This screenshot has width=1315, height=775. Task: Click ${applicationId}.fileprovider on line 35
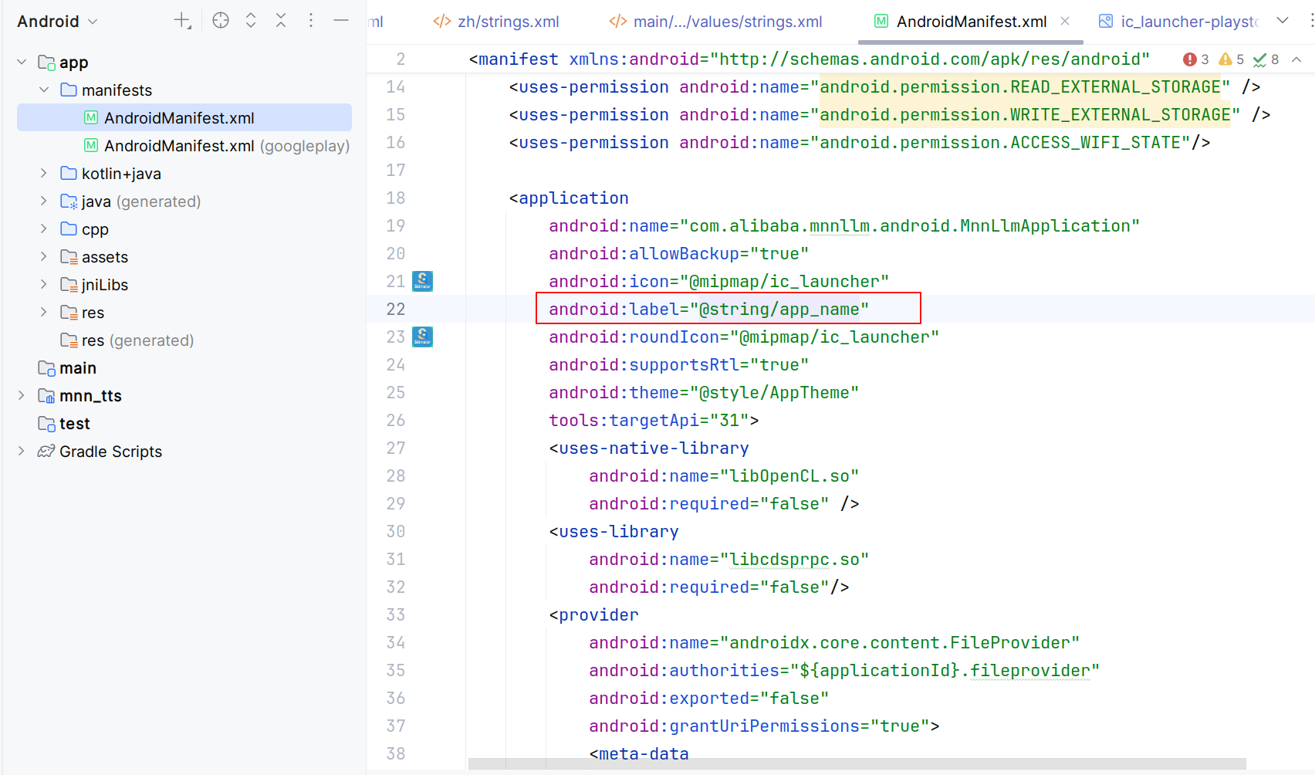pos(945,670)
